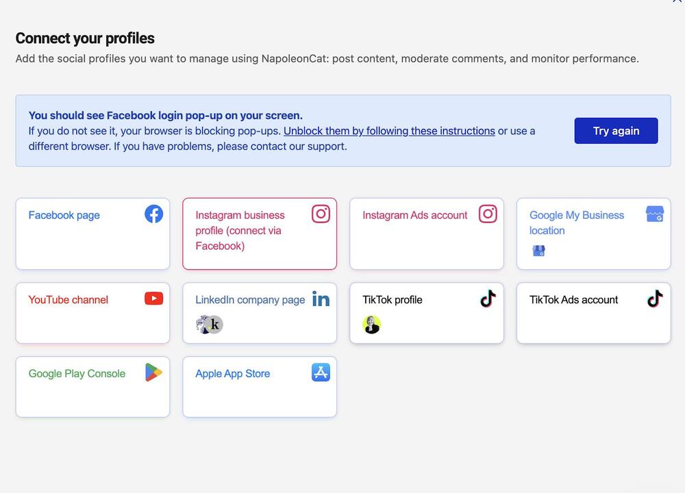Select the Facebook page label
Viewport: 685px width, 493px height.
pyautogui.click(x=64, y=215)
